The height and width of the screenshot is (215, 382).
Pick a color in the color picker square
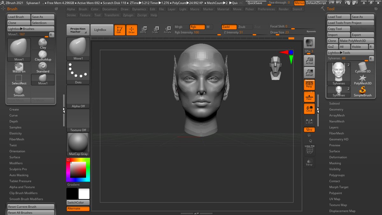pyautogui.click(x=78, y=170)
